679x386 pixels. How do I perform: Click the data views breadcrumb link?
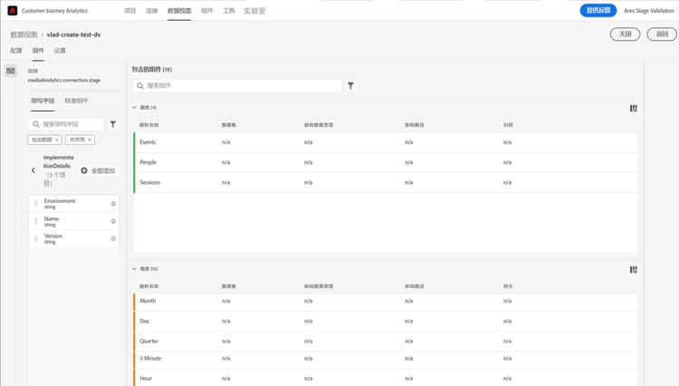click(24, 34)
